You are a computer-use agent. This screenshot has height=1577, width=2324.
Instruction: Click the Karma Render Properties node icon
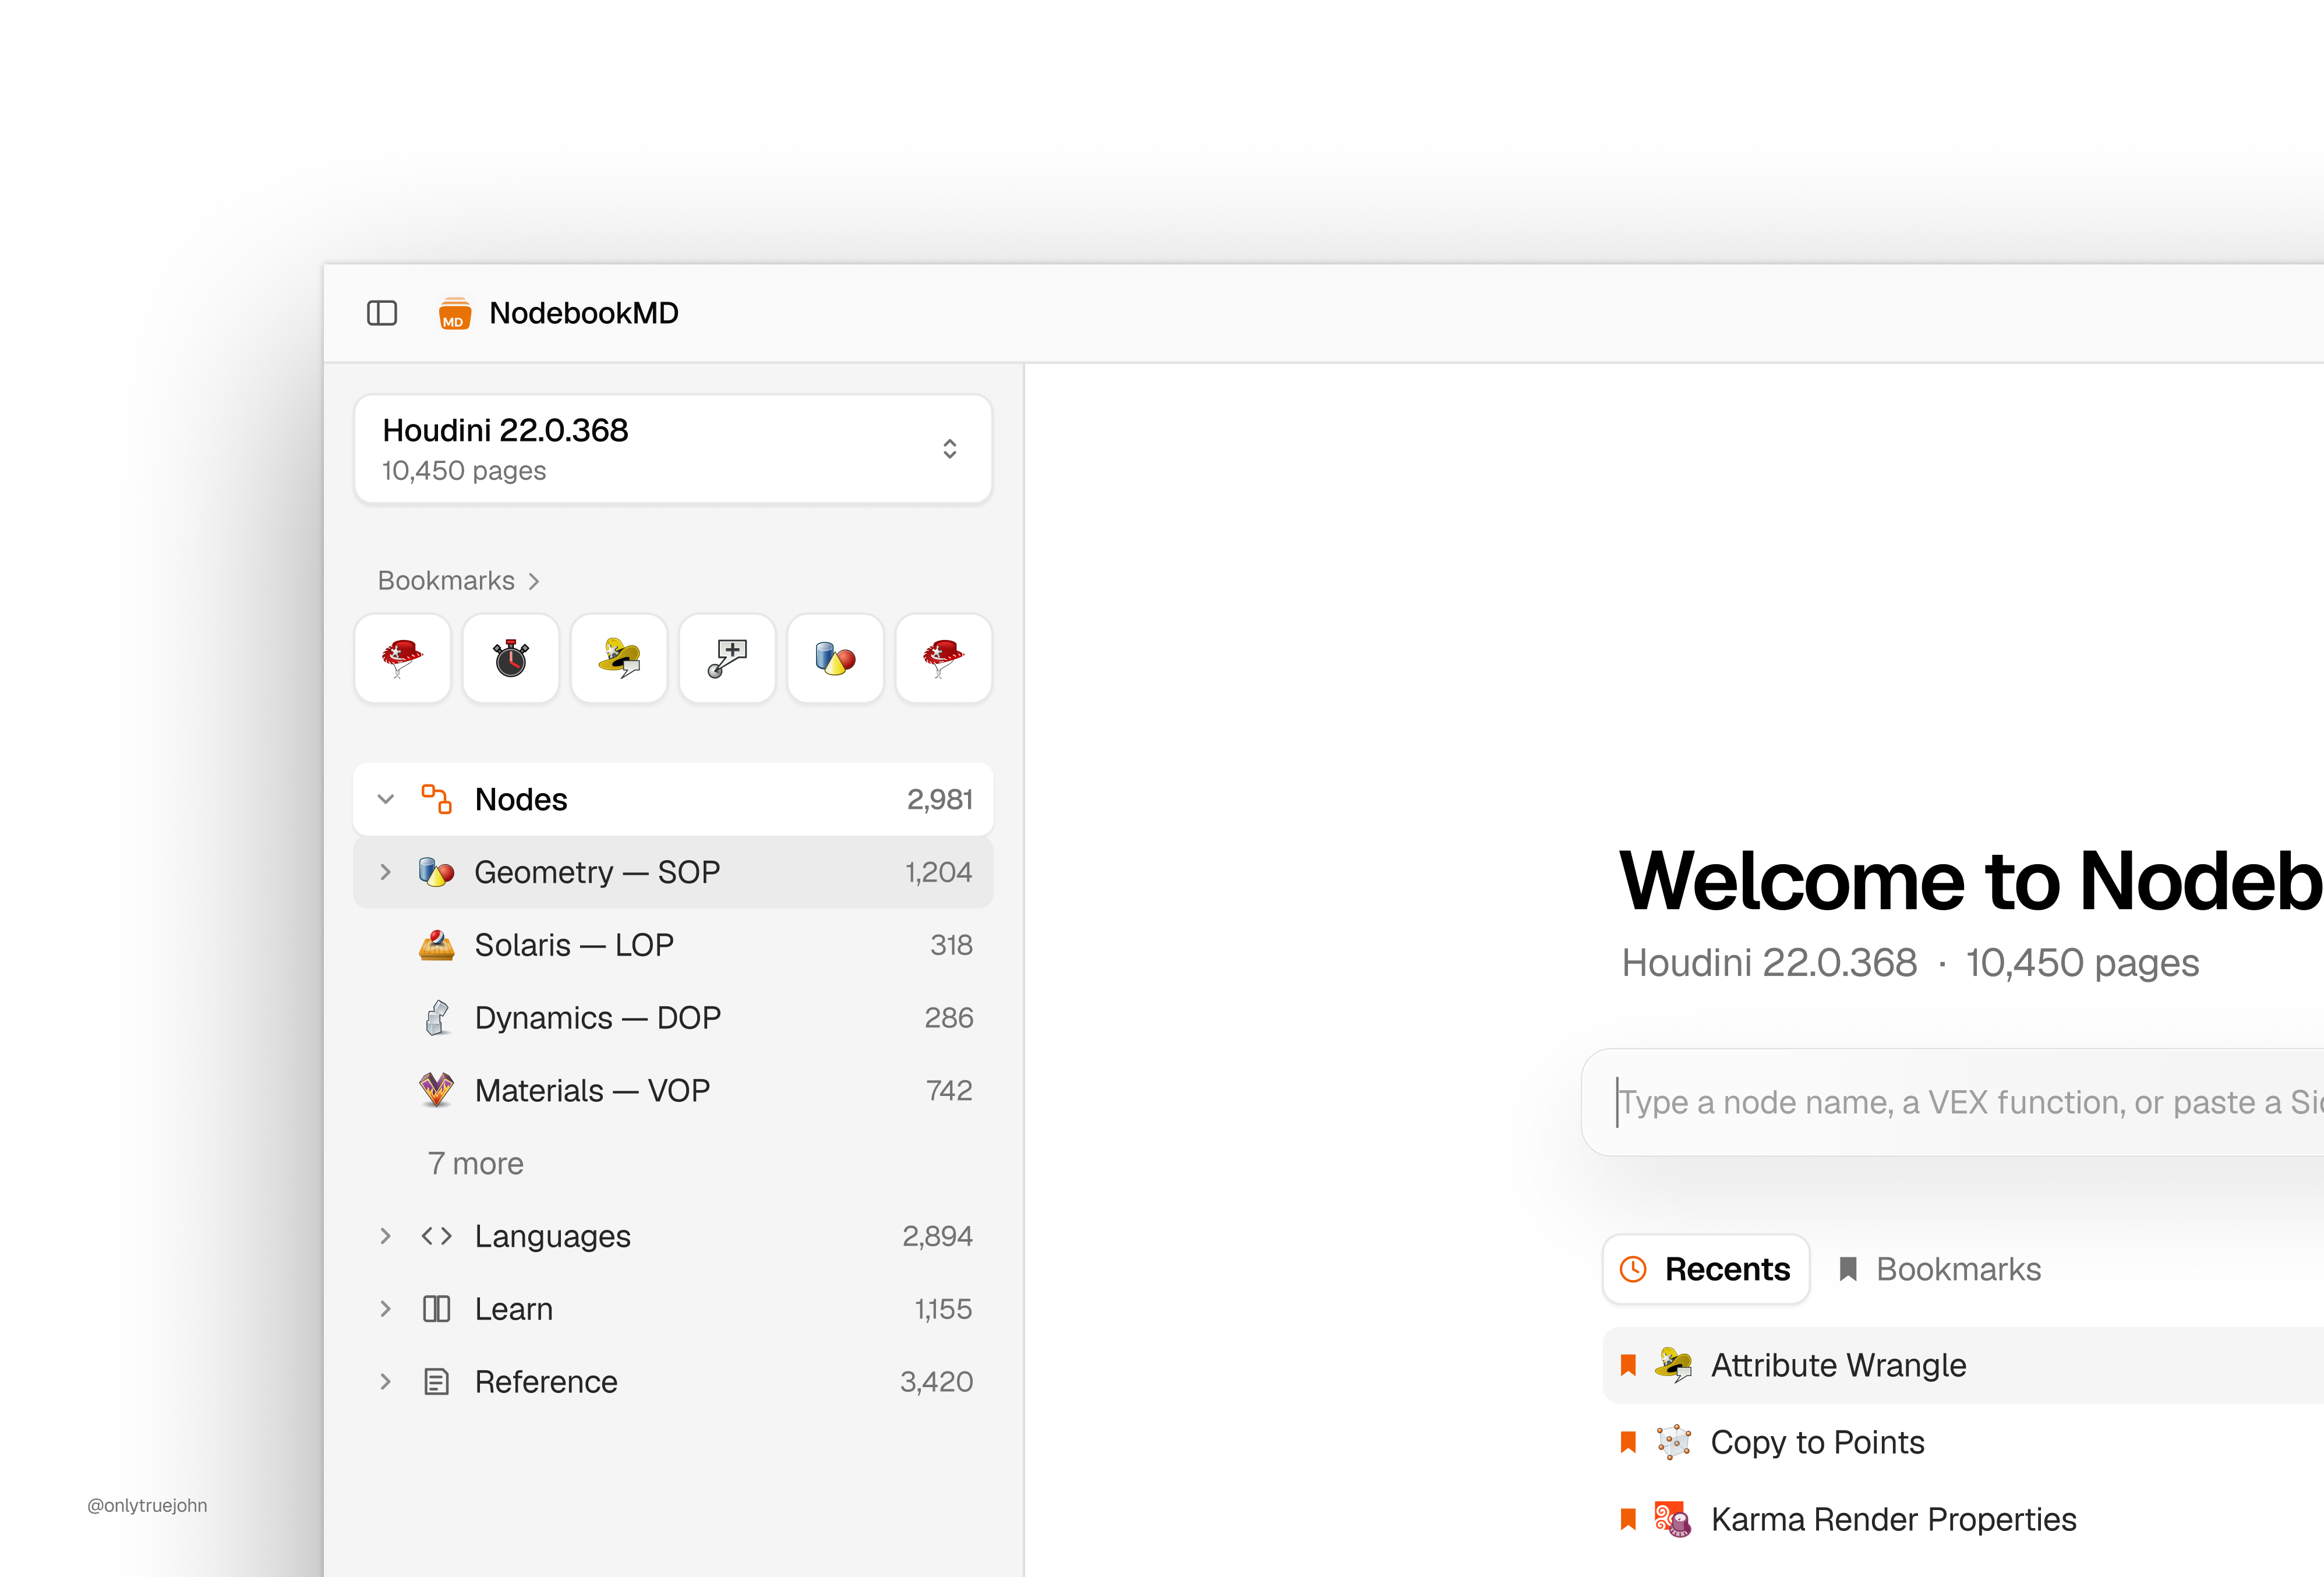point(1673,1519)
